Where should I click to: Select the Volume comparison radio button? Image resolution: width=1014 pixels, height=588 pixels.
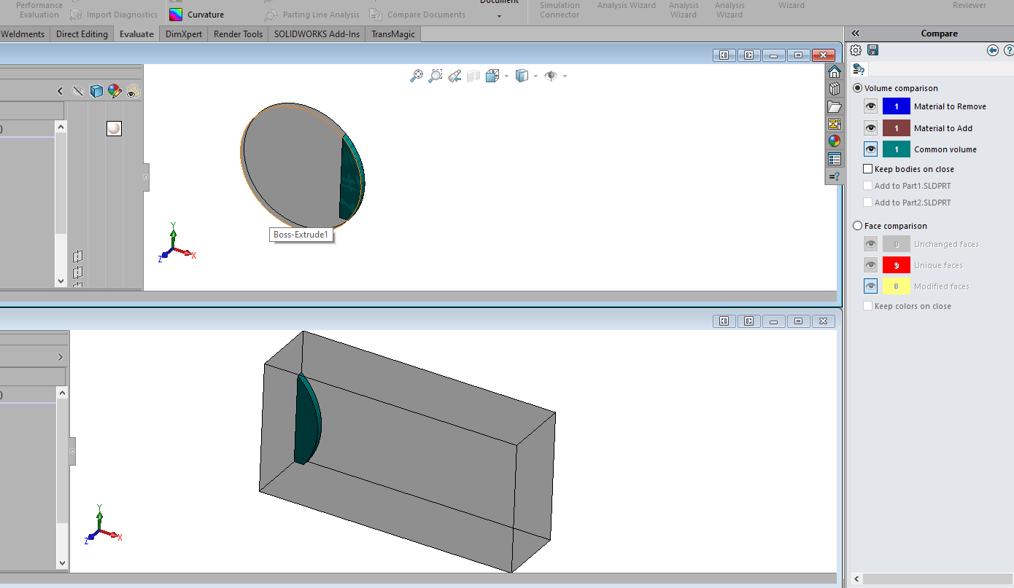pos(857,88)
